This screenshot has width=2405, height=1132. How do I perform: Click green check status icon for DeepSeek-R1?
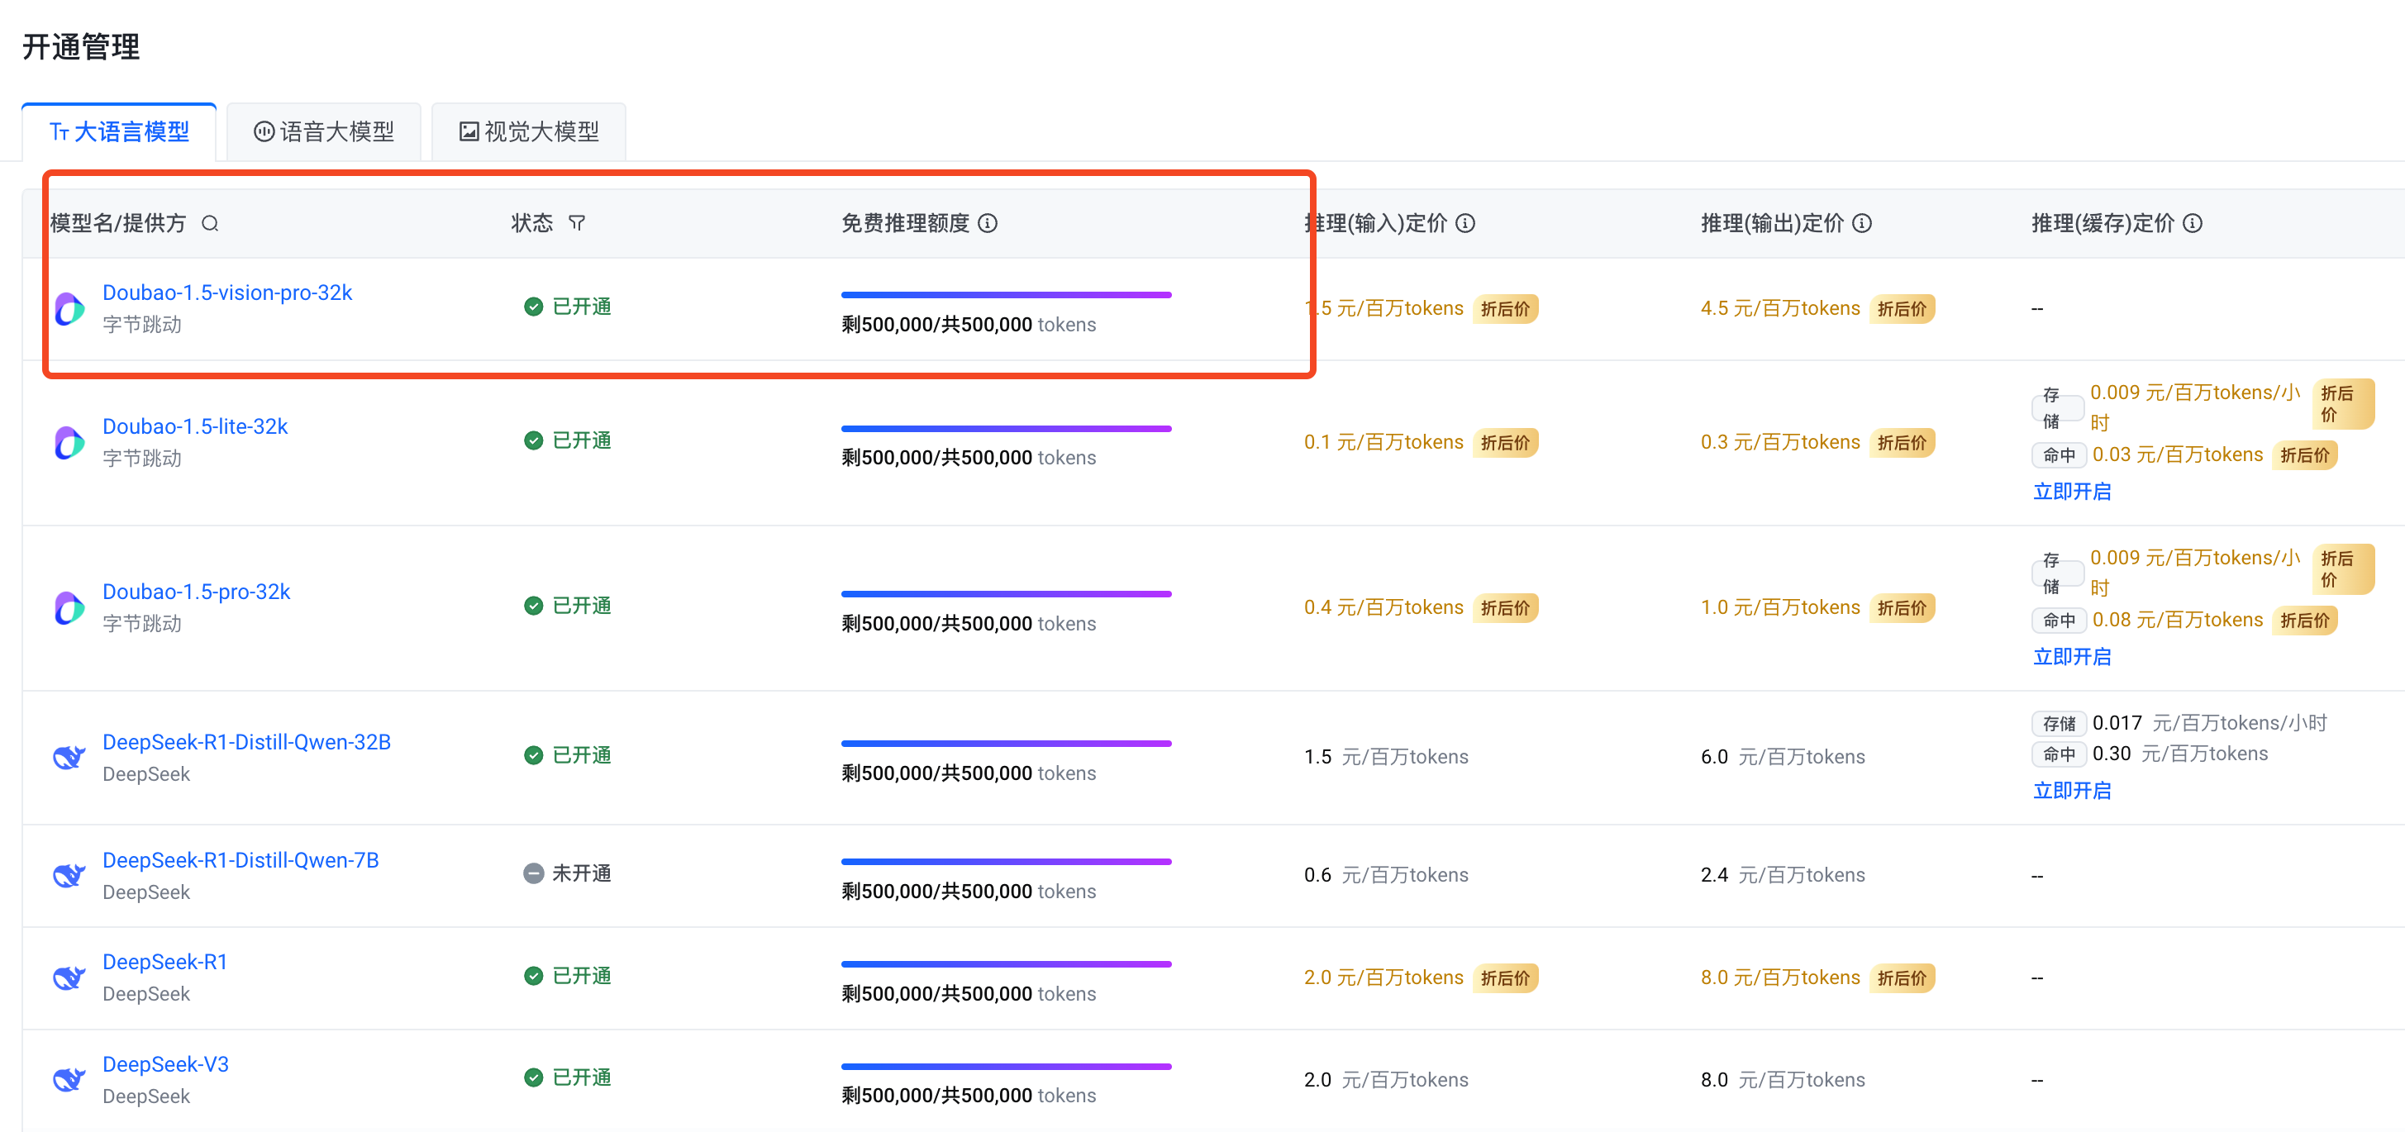[x=533, y=976]
